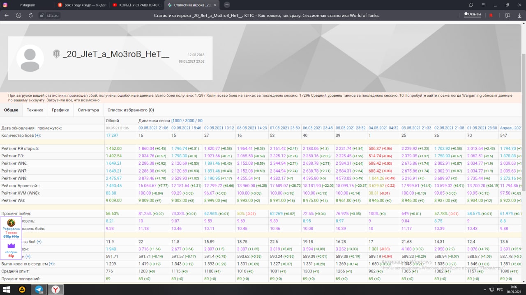Image resolution: width=526 pixels, height=295 pixels.
Task: Click the site lock icon beside kttc.ru
Action: (x=42, y=15)
